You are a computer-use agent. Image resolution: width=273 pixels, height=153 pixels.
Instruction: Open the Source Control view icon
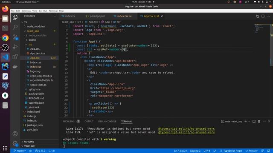(15, 37)
